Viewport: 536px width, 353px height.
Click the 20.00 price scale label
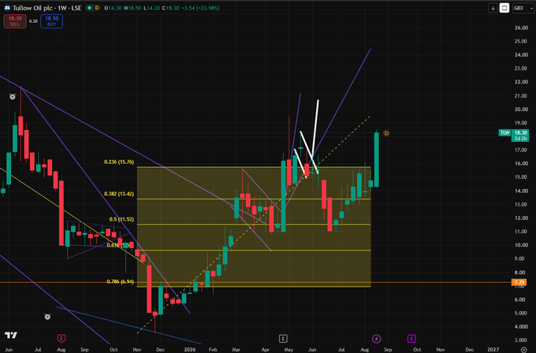(521, 110)
